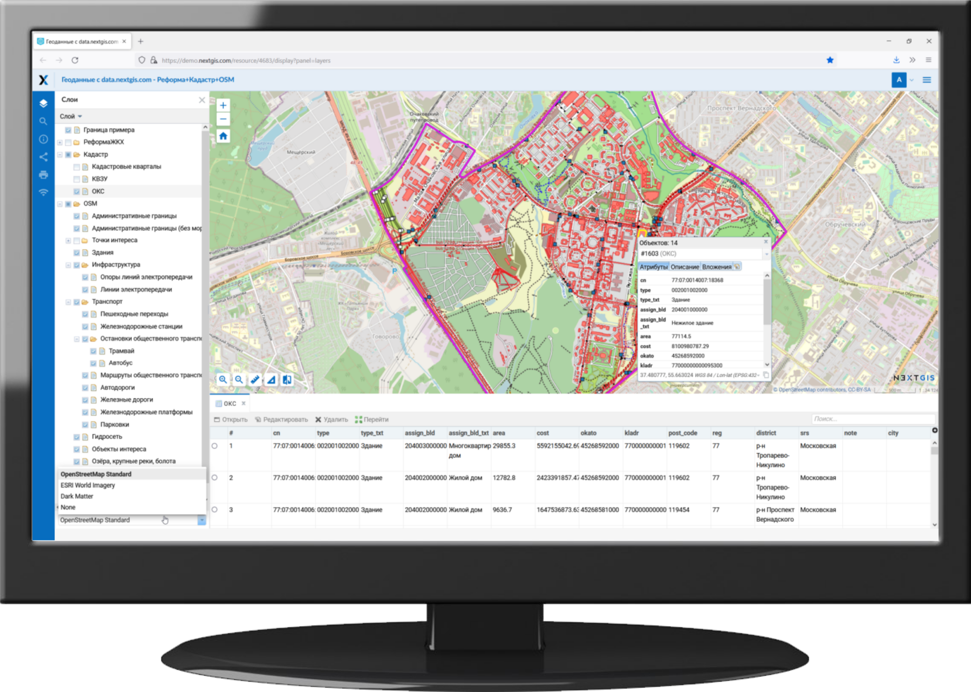Select radio button for table row 2
The width and height of the screenshot is (971, 692).
click(x=215, y=478)
